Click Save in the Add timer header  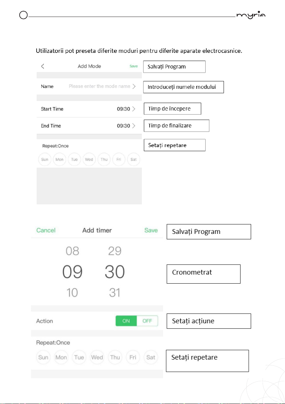pos(151,230)
